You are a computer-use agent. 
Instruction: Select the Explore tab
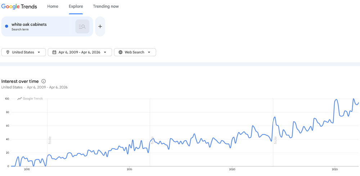coord(76,6)
